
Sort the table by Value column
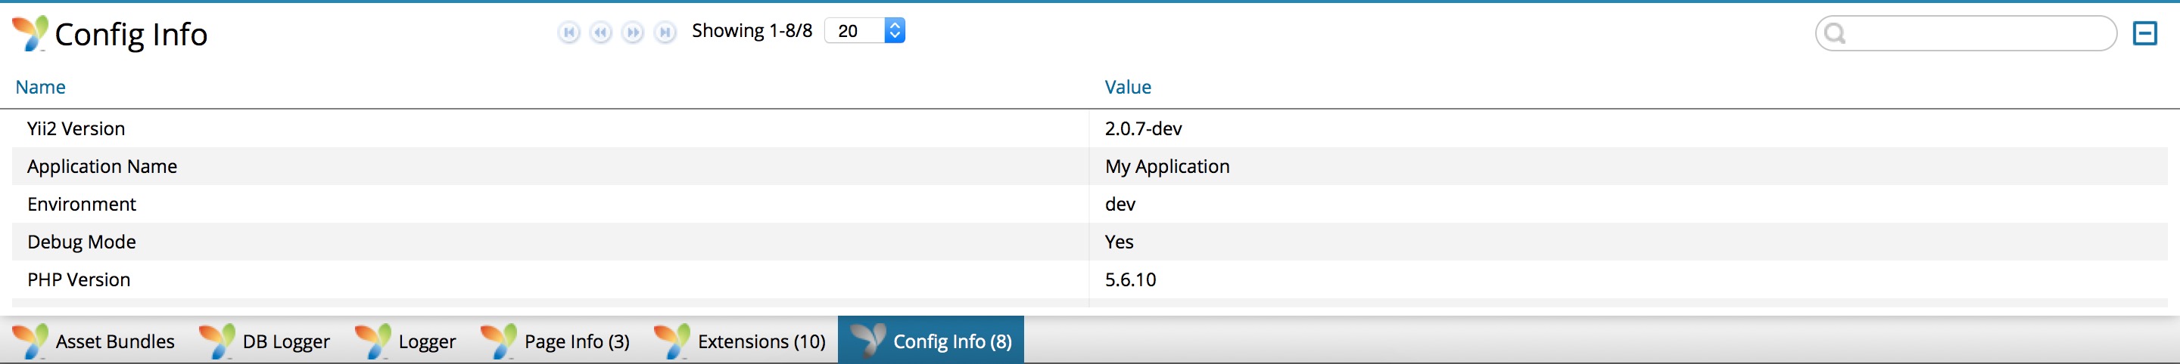[1128, 87]
